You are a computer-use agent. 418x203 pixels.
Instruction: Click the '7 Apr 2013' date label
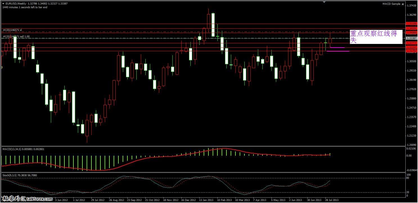click(x=260, y=200)
